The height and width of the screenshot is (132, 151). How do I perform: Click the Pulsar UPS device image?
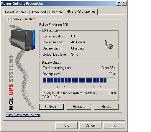pyautogui.click(x=23, y=40)
